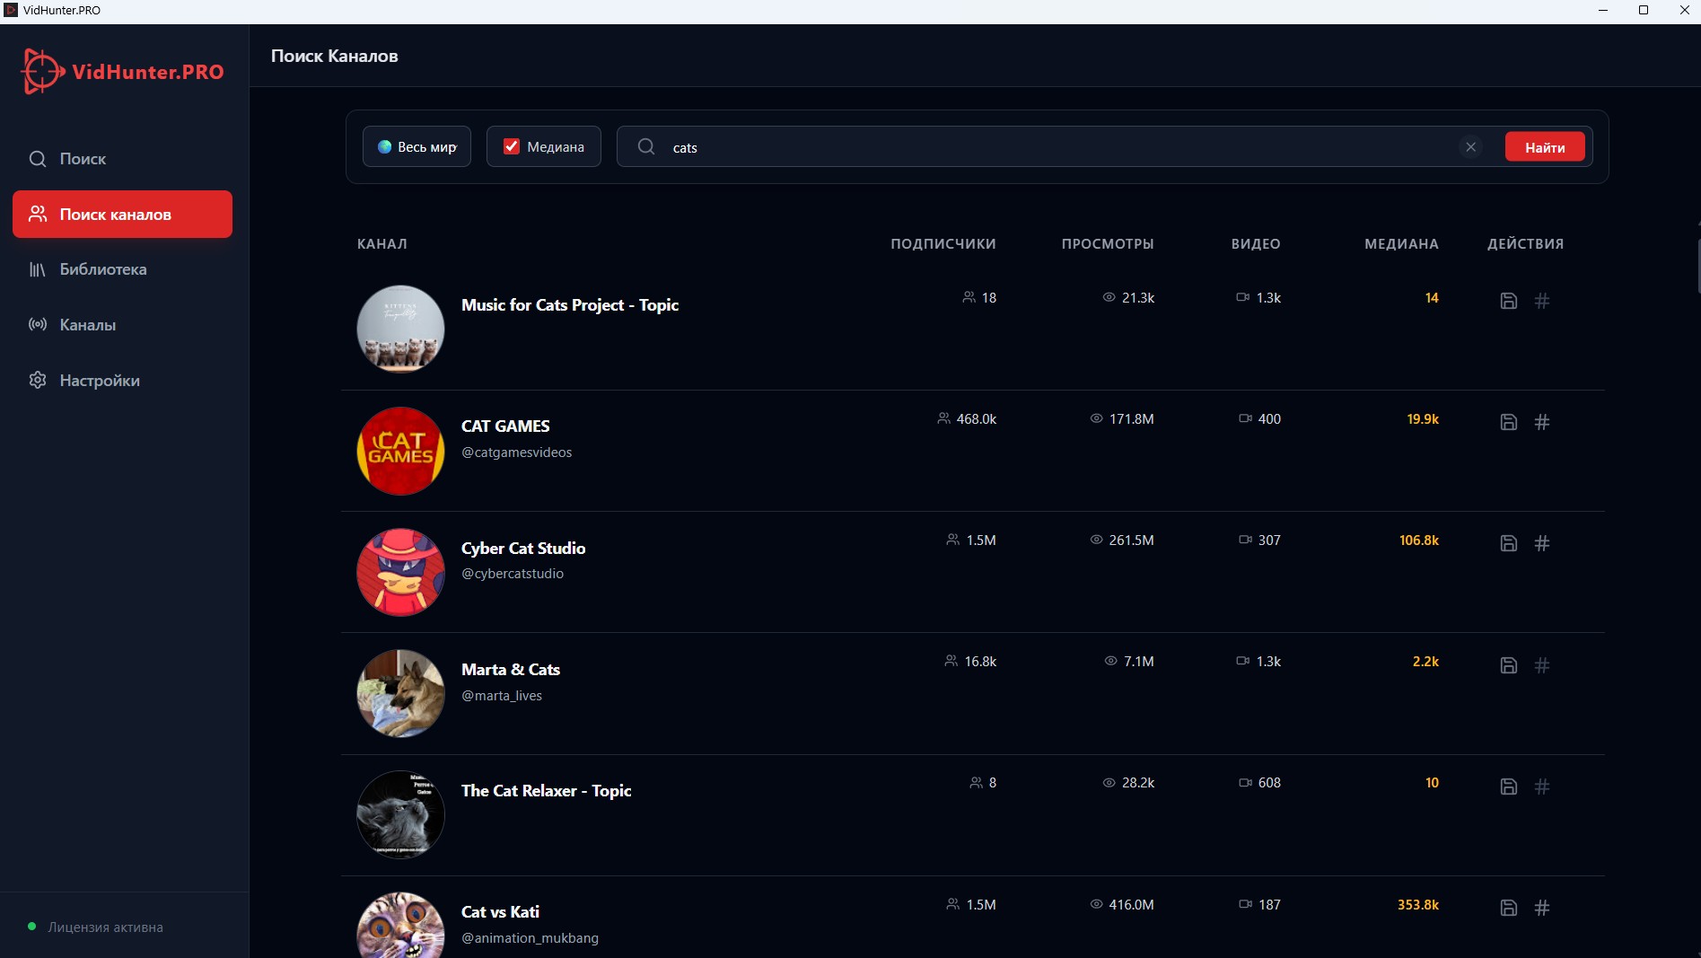Image resolution: width=1701 pixels, height=958 pixels.
Task: Click the ВИДЕО column header
Action: point(1256,244)
